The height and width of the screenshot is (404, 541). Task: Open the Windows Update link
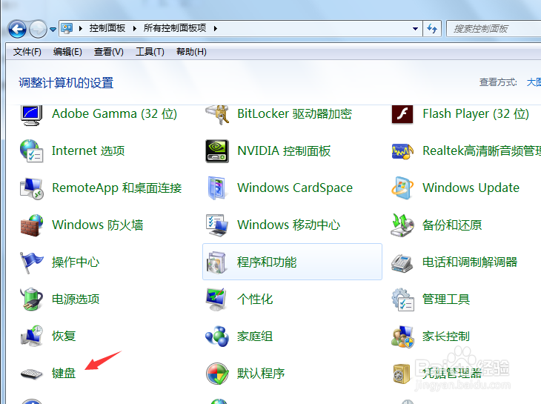pos(471,188)
